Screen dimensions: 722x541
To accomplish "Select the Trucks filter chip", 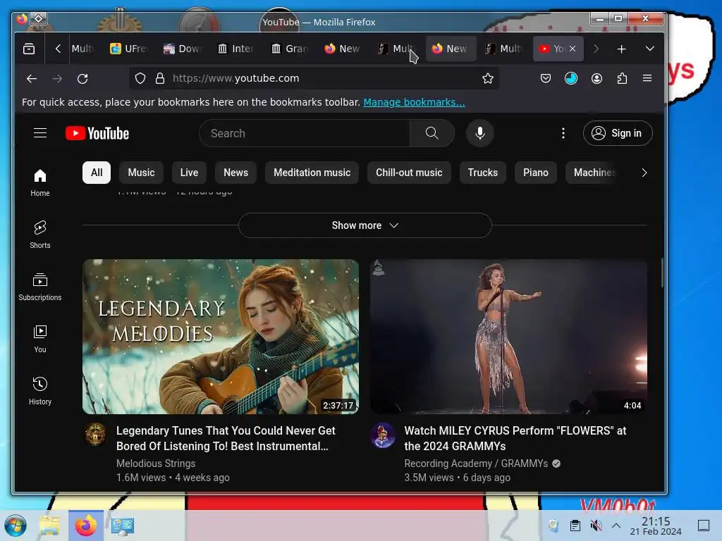I will (483, 173).
